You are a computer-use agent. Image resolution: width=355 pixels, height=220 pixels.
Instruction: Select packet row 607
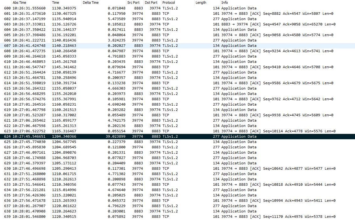click(x=177, y=46)
